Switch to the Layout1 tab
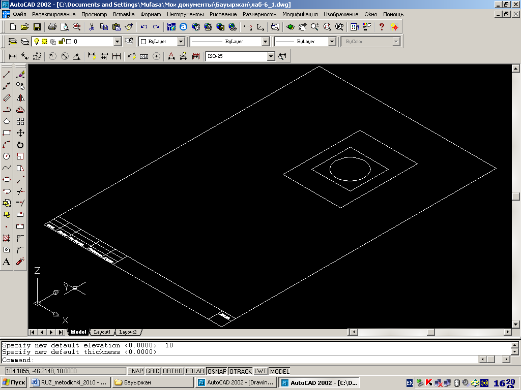The image size is (521, 390). 102,332
